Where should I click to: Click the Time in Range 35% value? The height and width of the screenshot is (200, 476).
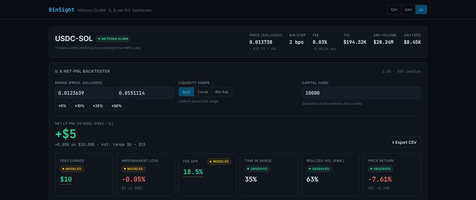point(251,179)
